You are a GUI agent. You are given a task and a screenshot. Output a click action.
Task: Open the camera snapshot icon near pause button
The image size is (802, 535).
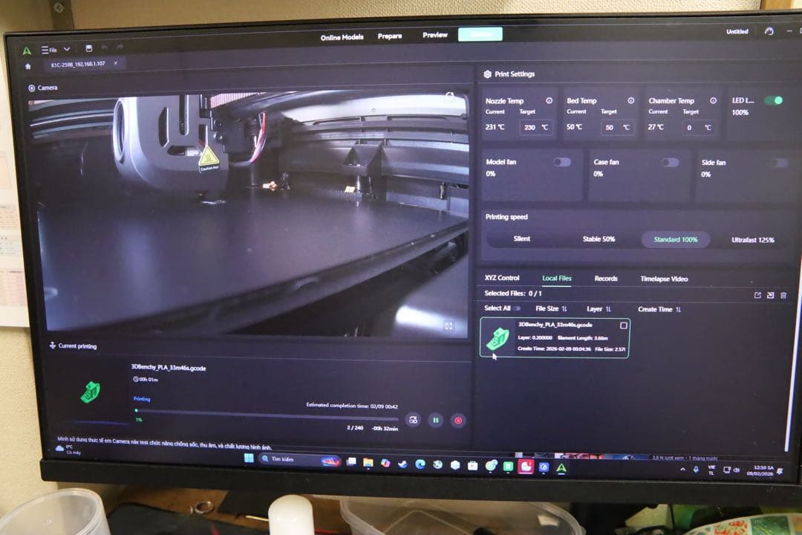[x=412, y=420]
